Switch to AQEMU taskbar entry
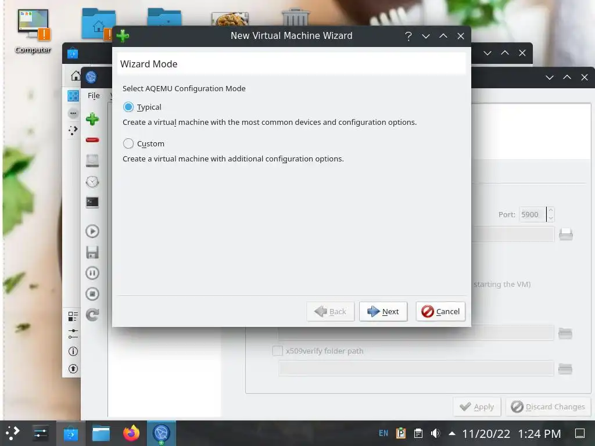This screenshot has width=595, height=446. (x=162, y=433)
